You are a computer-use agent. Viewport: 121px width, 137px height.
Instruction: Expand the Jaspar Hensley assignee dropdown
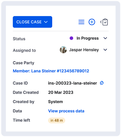pyautogui.click(x=105, y=50)
